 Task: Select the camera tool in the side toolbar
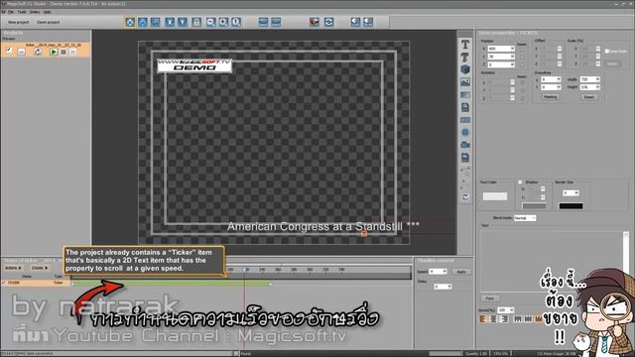point(465,145)
